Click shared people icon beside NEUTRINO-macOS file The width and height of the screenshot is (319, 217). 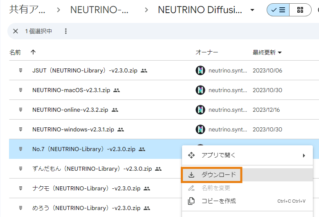click(x=117, y=90)
